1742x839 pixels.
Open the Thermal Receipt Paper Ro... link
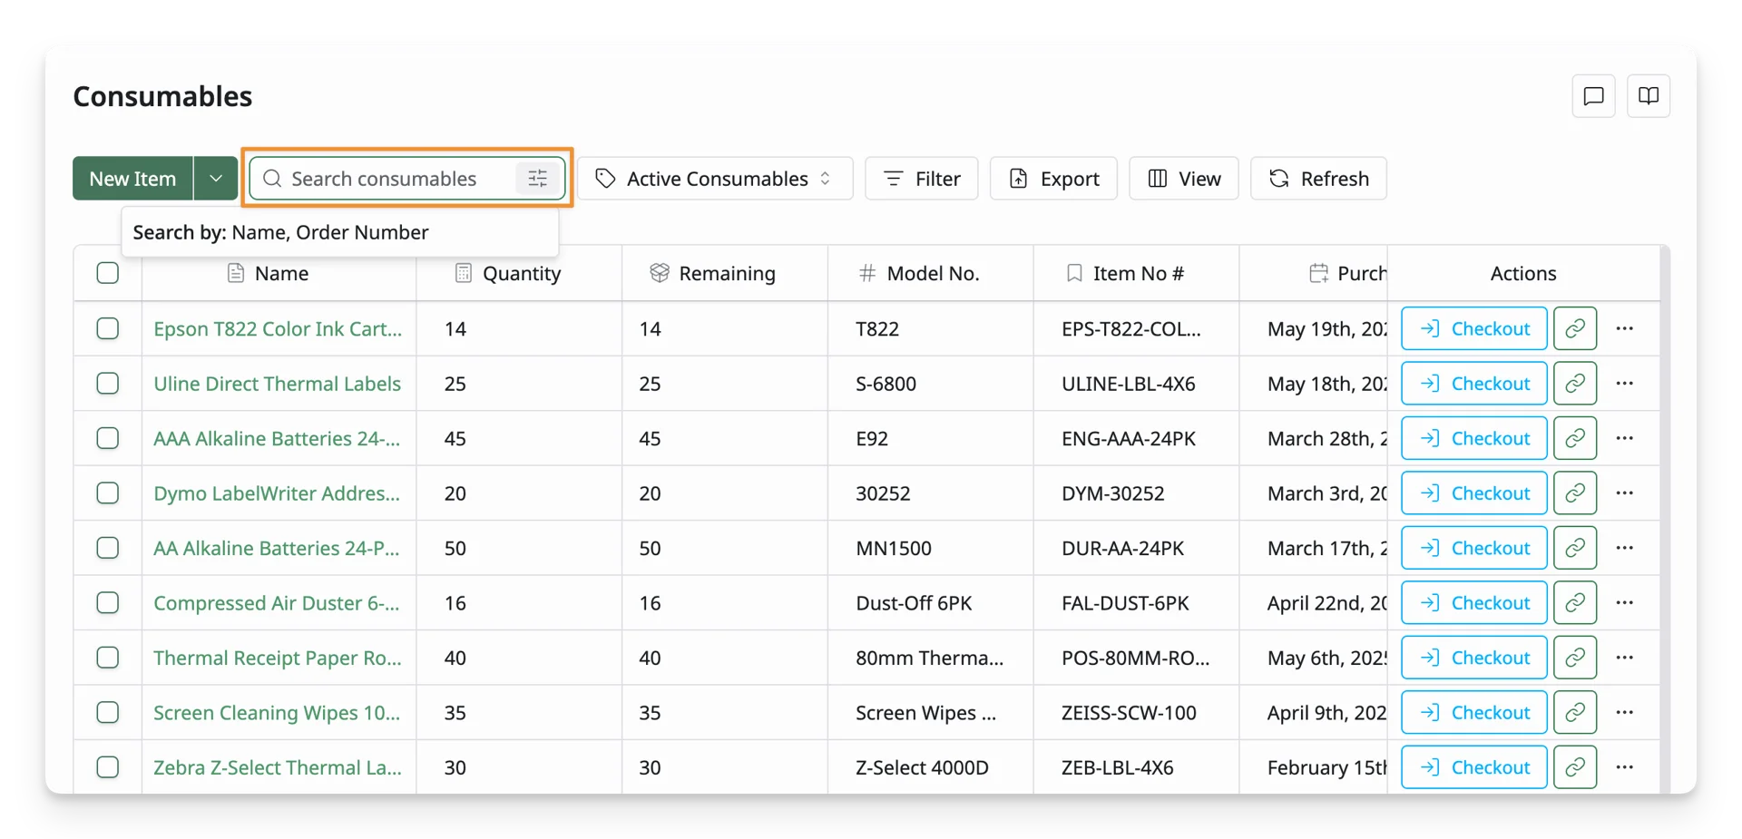click(278, 658)
